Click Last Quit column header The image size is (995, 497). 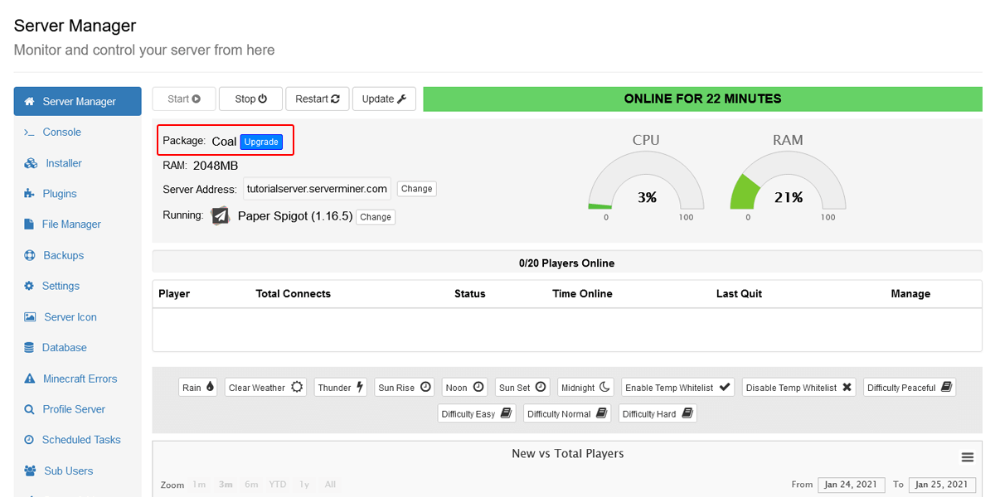click(739, 293)
